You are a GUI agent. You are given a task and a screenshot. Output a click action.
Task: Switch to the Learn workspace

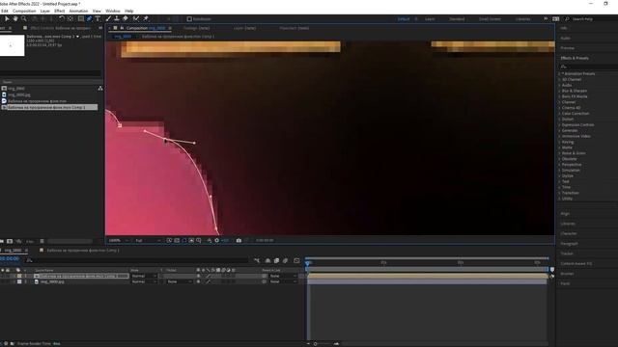pos(430,19)
